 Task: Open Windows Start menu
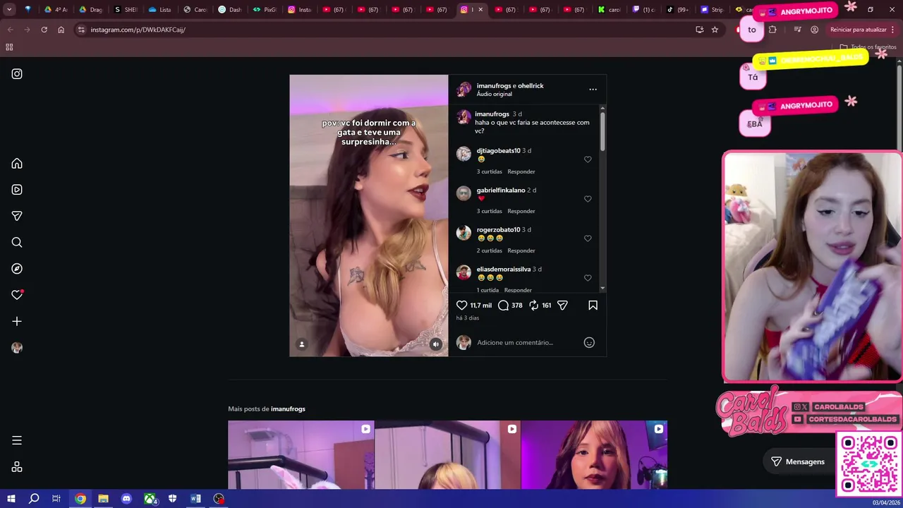(11, 499)
